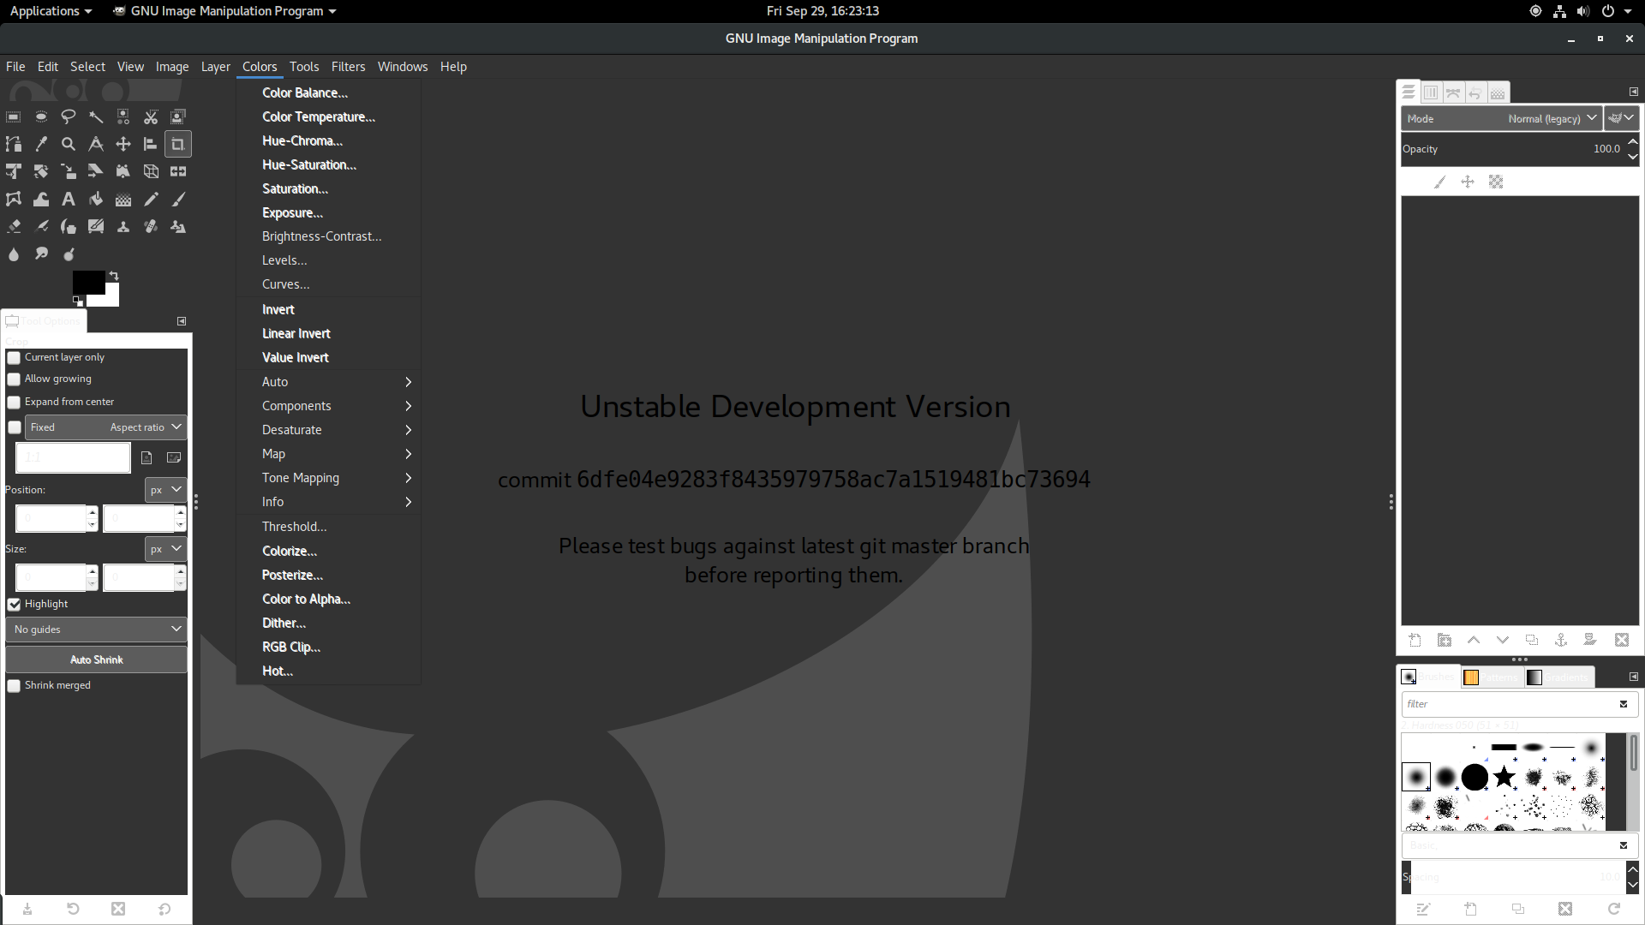
Task: Select the Eraser tool
Action: point(14,227)
